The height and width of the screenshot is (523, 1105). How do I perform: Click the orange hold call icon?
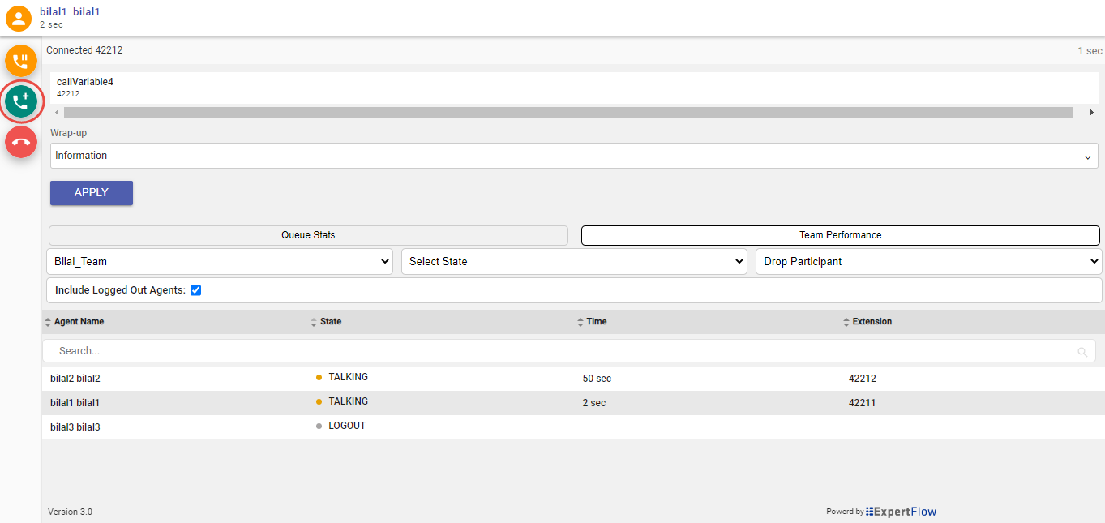[21, 62]
